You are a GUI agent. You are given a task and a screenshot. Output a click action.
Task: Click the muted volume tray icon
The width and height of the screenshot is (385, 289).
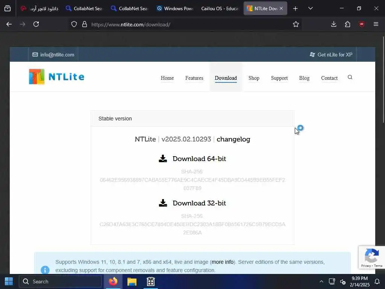pos(343,281)
